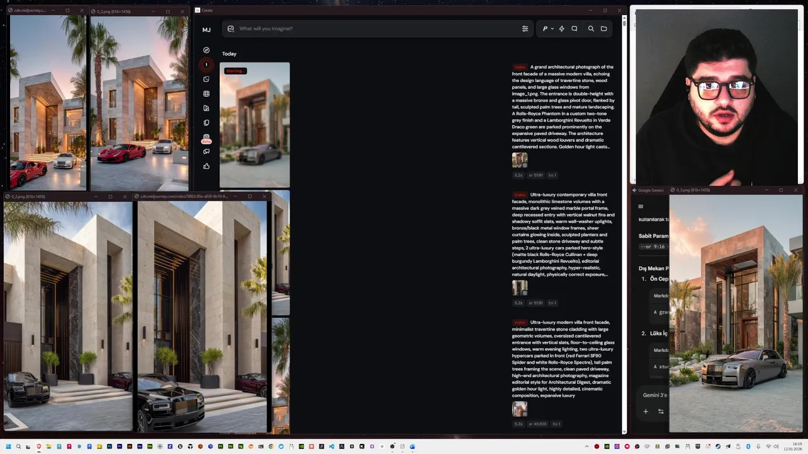
Task: Open the notifications badge showing 1
Action: click(206, 64)
